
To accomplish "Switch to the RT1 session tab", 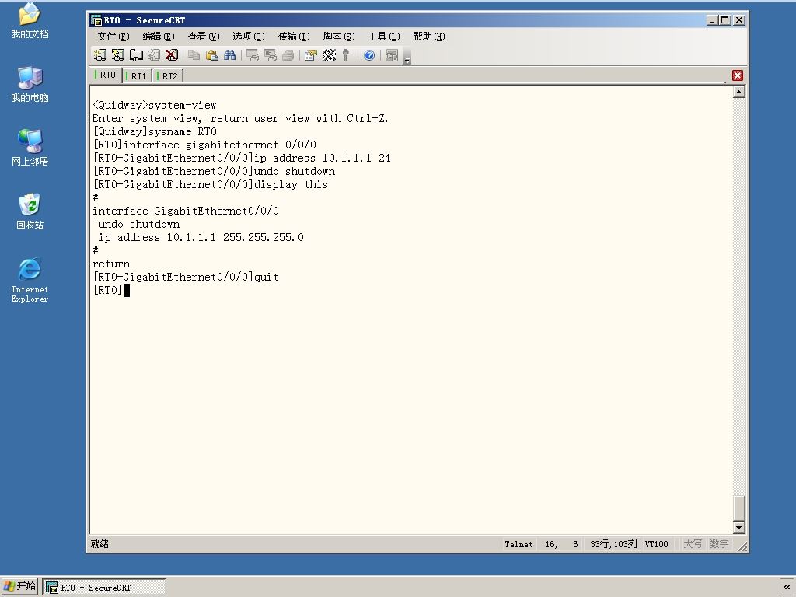I will [x=137, y=75].
